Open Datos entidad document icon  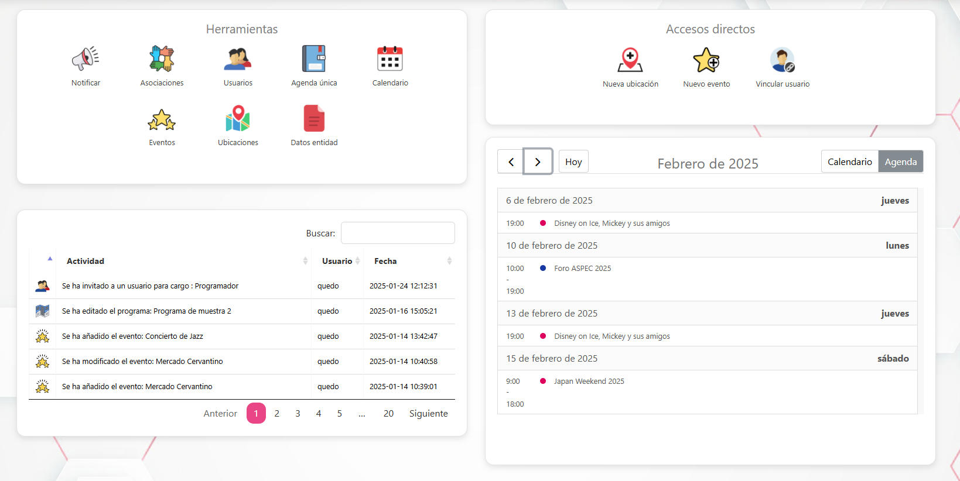(314, 119)
